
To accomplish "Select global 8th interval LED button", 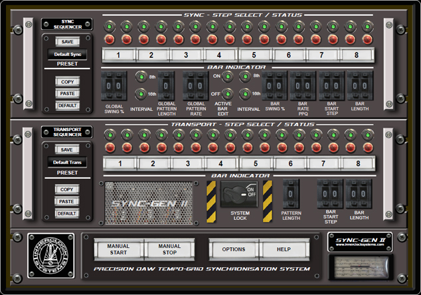I will [x=140, y=76].
